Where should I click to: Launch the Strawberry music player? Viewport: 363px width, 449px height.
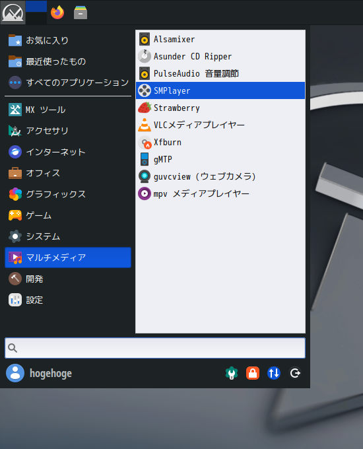pos(220,108)
